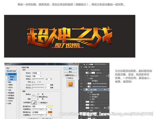Show the 图层 4 layer
The height and width of the screenshot is (119, 168).
click(x=81, y=102)
